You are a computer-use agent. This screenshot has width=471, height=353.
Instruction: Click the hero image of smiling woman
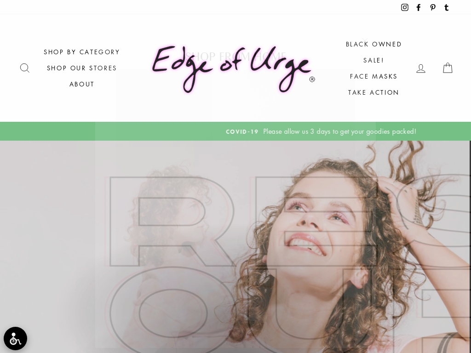(235, 247)
